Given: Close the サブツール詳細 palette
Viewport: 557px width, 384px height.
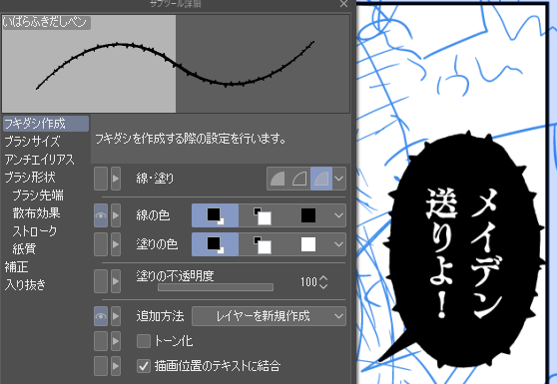Looking at the screenshot, I should pos(343,4).
